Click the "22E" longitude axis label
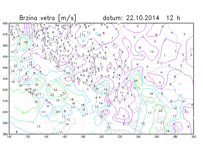 [120, 137]
